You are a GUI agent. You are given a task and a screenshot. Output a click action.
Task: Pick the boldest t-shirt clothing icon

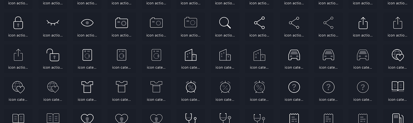click(x=87, y=87)
